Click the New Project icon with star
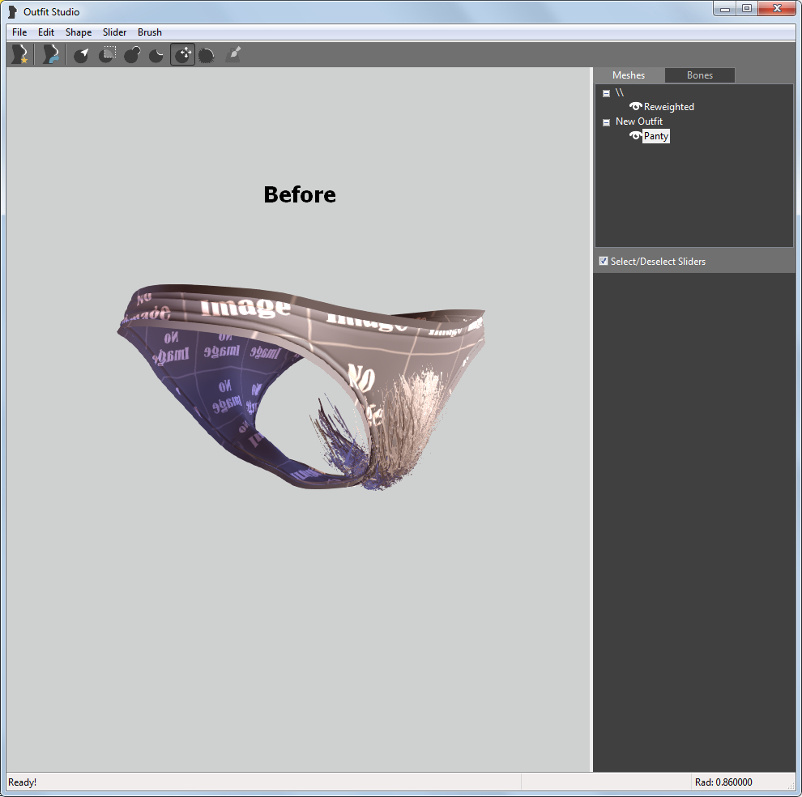The width and height of the screenshot is (802, 797). [x=19, y=54]
